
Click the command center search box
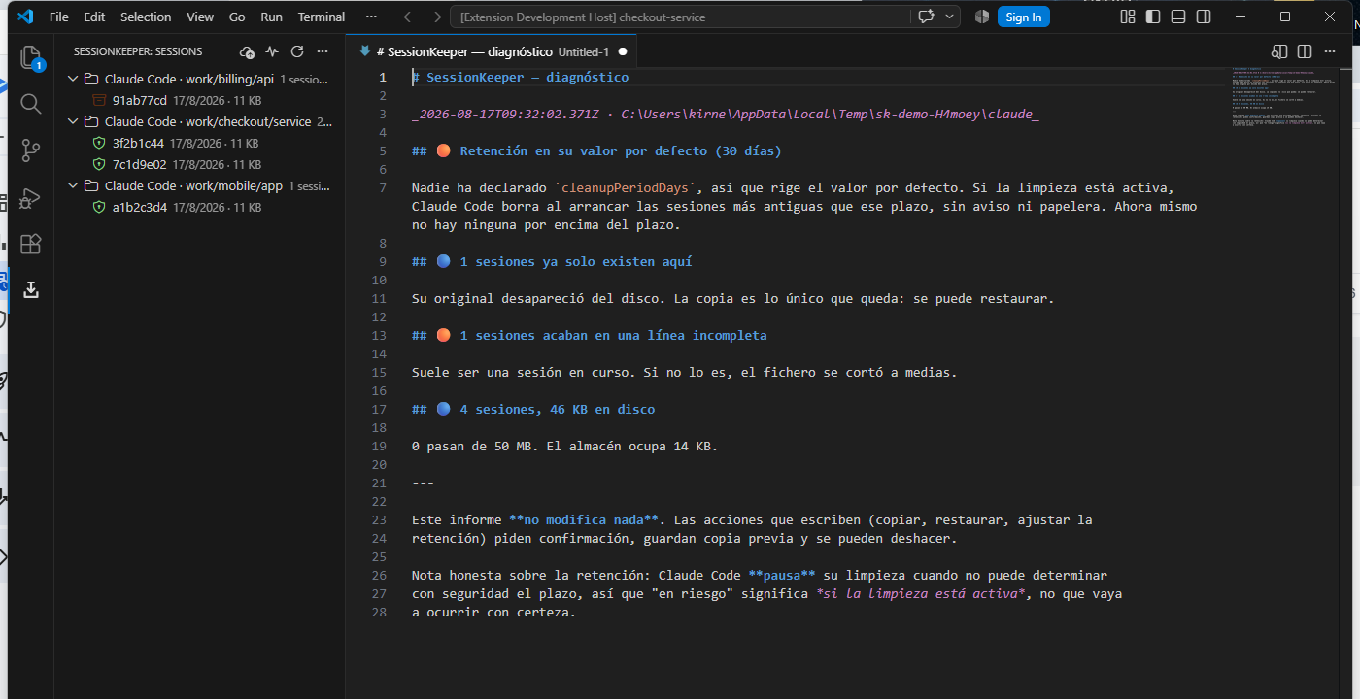(x=679, y=17)
